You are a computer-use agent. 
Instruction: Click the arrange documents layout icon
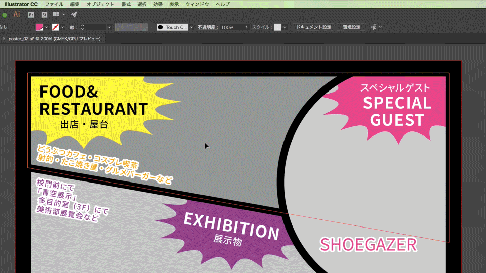coord(56,14)
